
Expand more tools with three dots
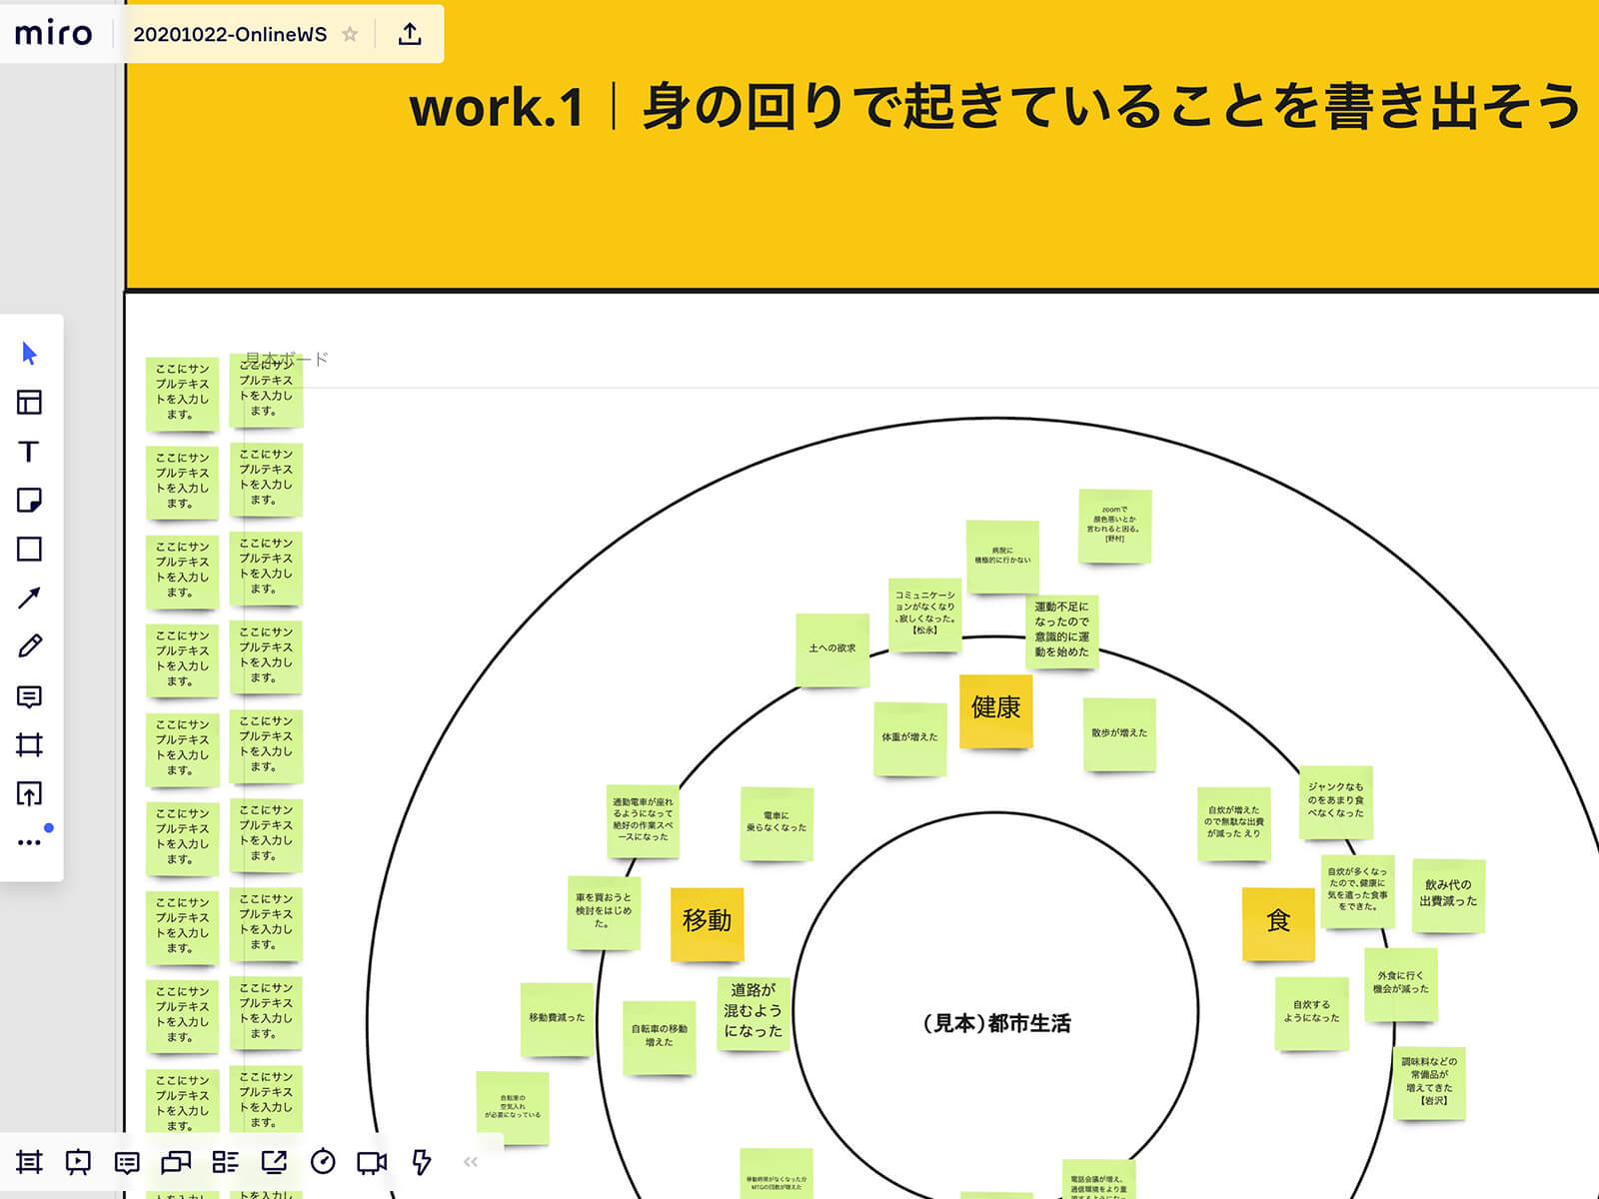click(x=29, y=842)
